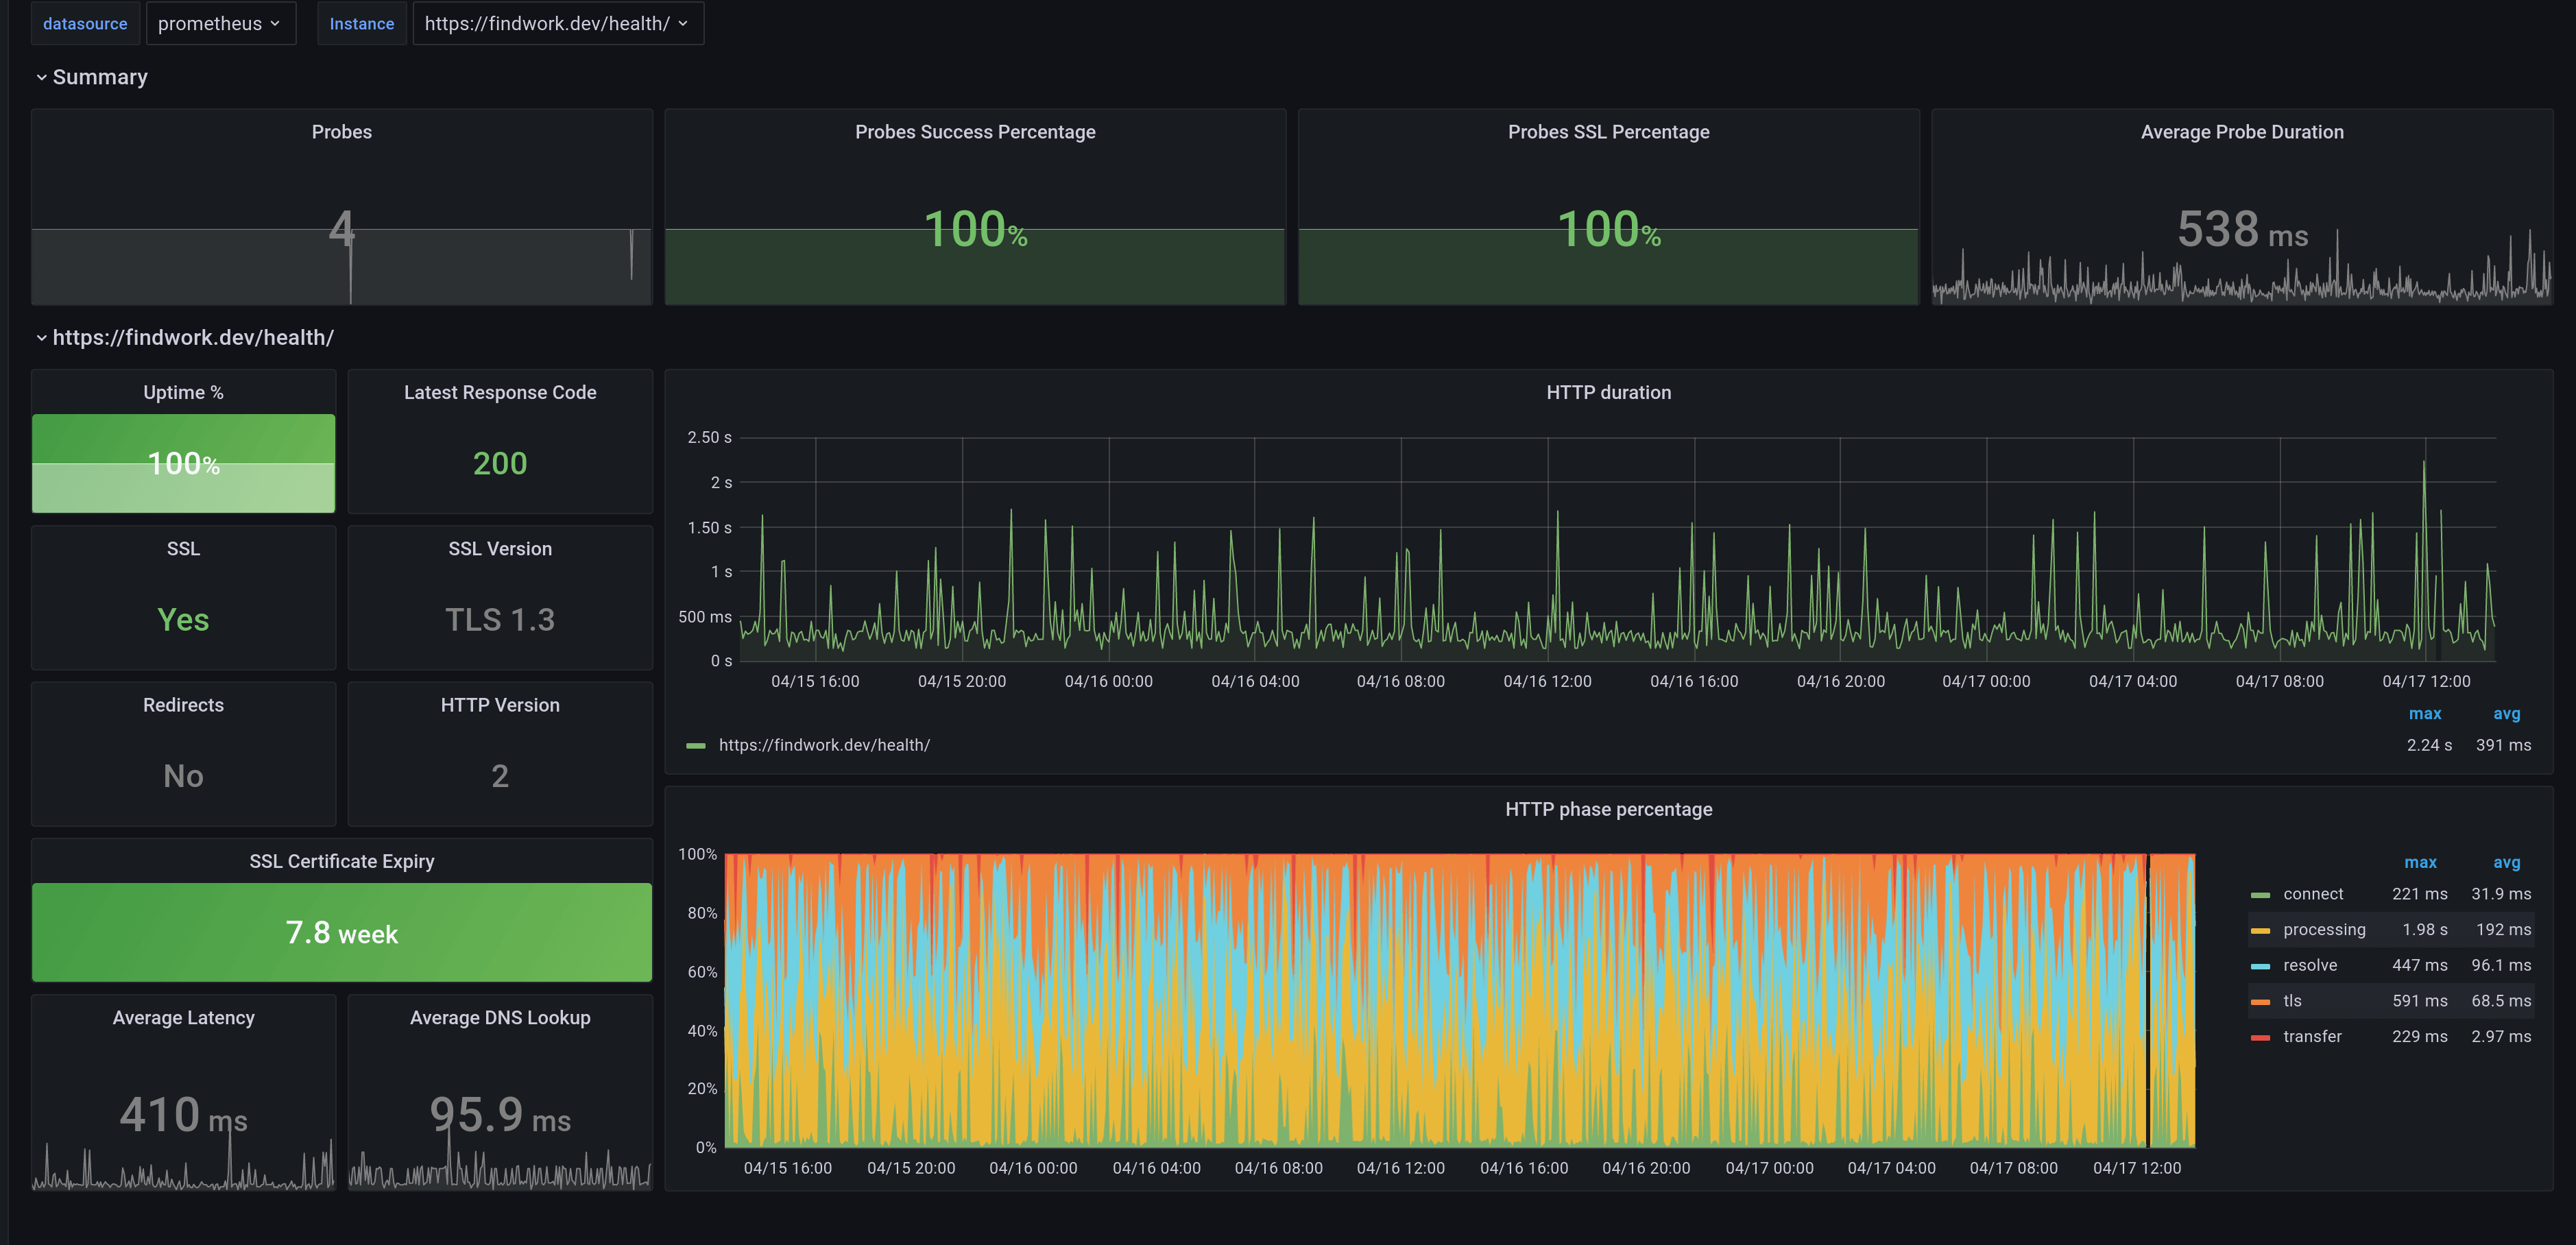Sort phase percentage legend by avg
Image resolution: width=2576 pixels, height=1245 pixels.
2506,863
